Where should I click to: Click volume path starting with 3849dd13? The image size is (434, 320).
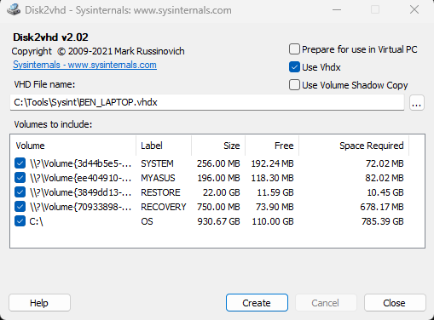point(80,192)
